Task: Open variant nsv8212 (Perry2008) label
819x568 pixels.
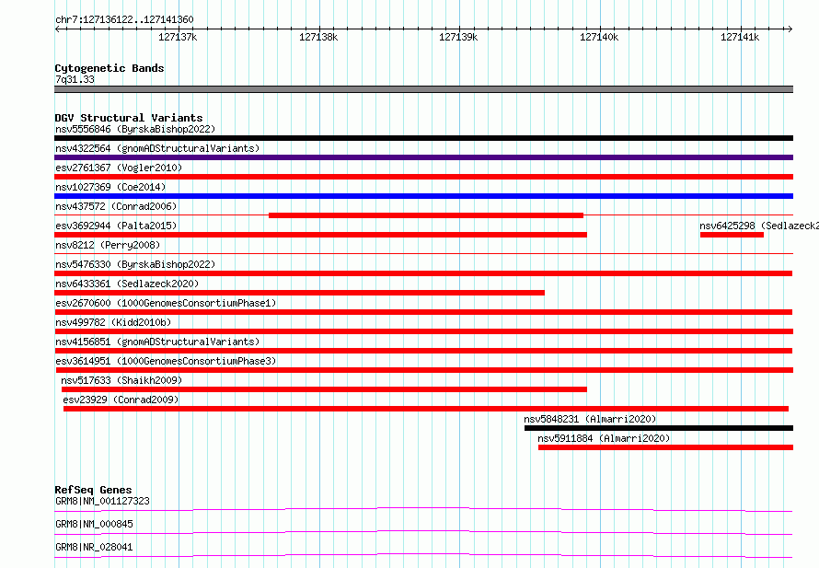Action: 108,245
